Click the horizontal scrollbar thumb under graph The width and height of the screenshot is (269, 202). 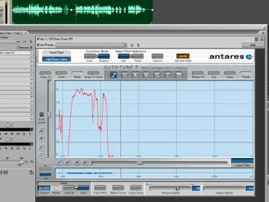click(x=140, y=163)
